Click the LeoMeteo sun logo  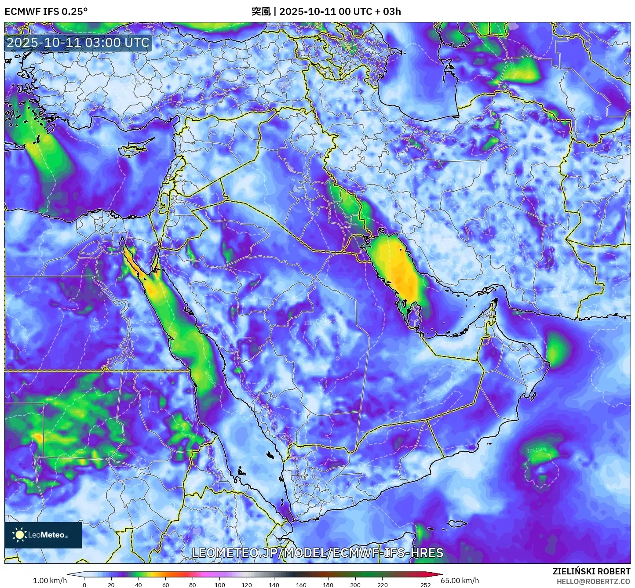pyautogui.click(x=19, y=534)
